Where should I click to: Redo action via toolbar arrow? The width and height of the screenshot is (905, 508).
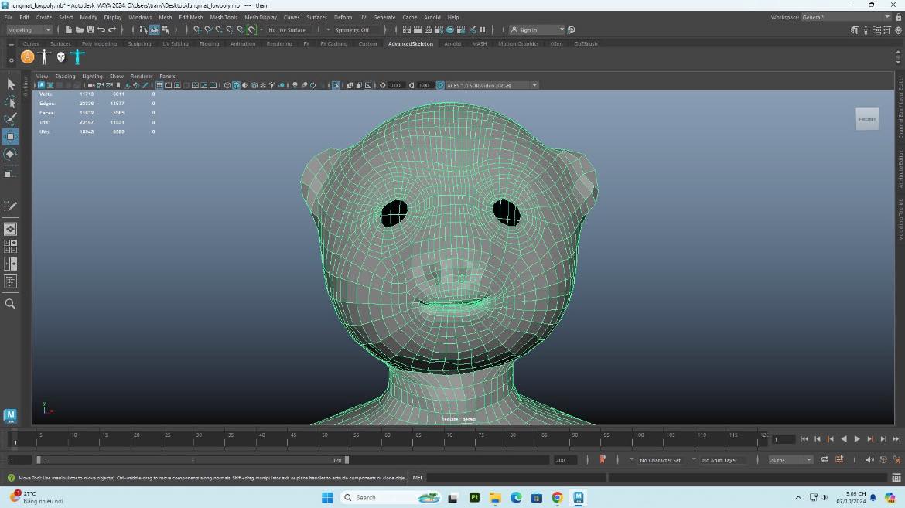pyautogui.click(x=113, y=29)
